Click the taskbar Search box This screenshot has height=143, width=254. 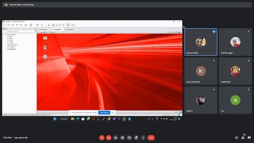point(64,119)
